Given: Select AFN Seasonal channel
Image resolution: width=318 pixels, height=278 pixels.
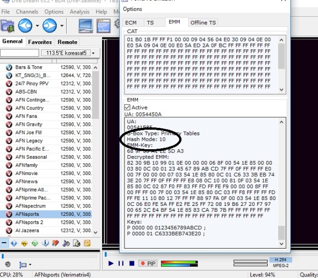Looking at the screenshot, I should pyautogui.click(x=46, y=157).
